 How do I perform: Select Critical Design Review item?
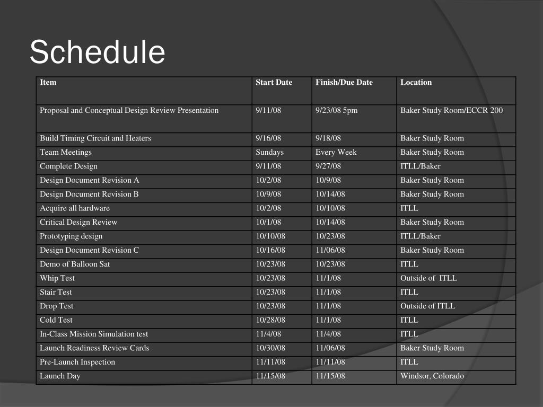coord(78,222)
